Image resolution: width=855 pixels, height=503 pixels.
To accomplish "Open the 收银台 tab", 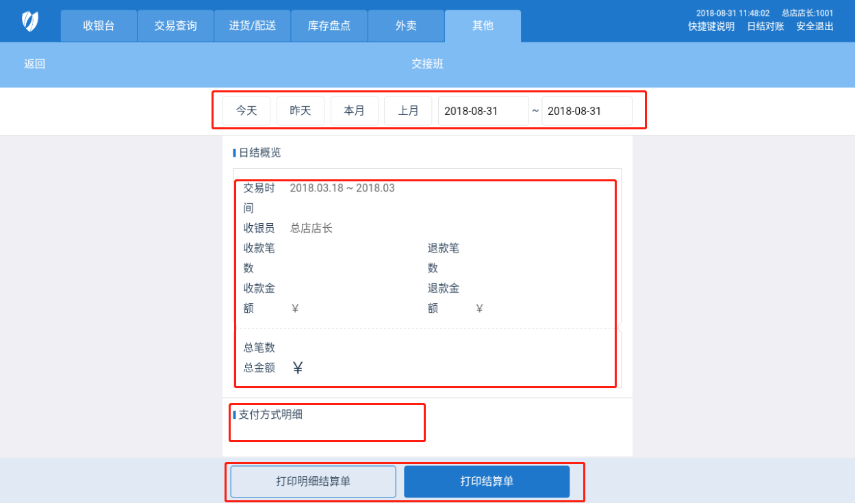I will [99, 26].
